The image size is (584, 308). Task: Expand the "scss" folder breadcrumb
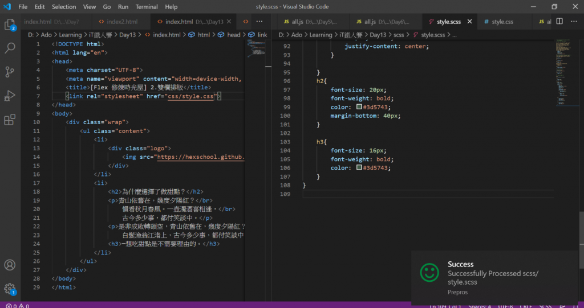(x=398, y=35)
